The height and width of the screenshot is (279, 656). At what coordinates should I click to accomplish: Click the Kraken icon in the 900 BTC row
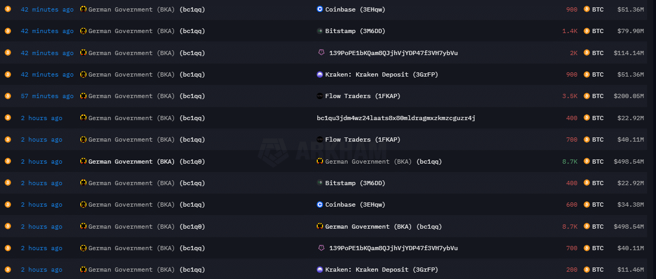tap(320, 74)
